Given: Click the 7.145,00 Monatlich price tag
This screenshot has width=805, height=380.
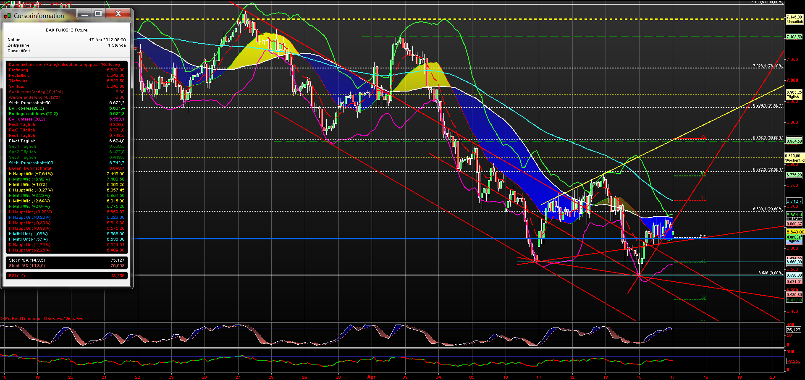Looking at the screenshot, I should click(x=795, y=19).
